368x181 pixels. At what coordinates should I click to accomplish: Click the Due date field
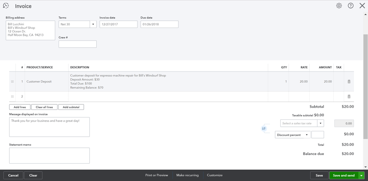[160, 24]
